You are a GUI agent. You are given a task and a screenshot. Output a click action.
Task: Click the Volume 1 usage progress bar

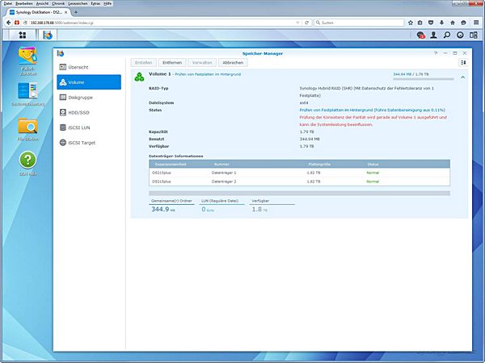point(423,79)
